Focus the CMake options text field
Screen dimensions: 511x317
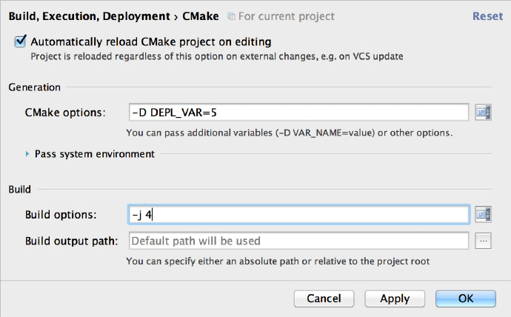pyautogui.click(x=299, y=113)
